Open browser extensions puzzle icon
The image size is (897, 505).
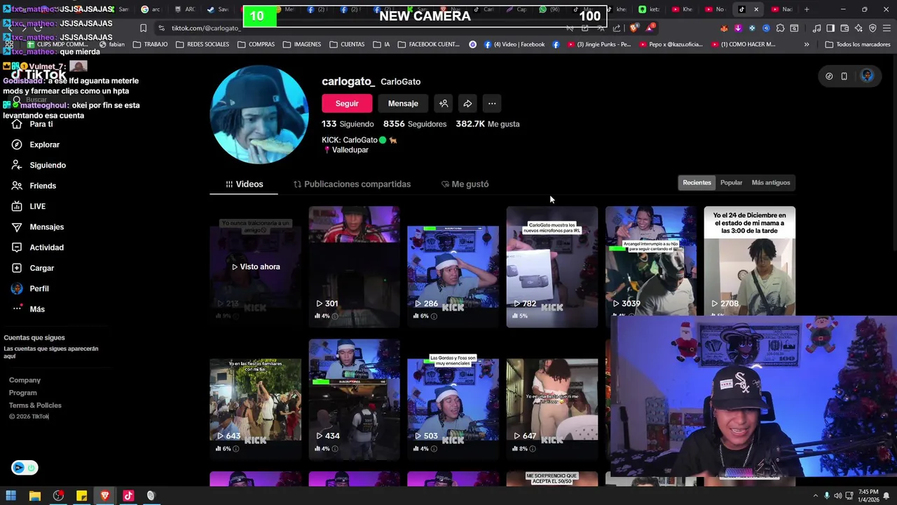[x=780, y=28]
